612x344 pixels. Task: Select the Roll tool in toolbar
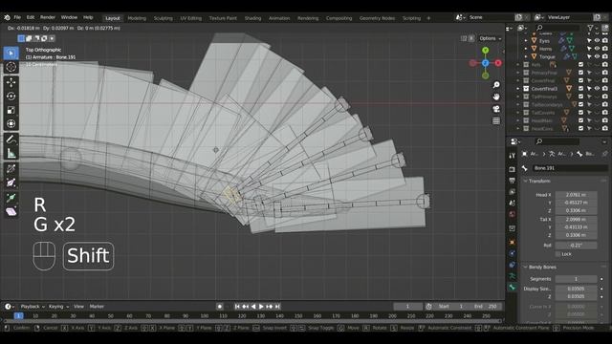tap(11, 168)
